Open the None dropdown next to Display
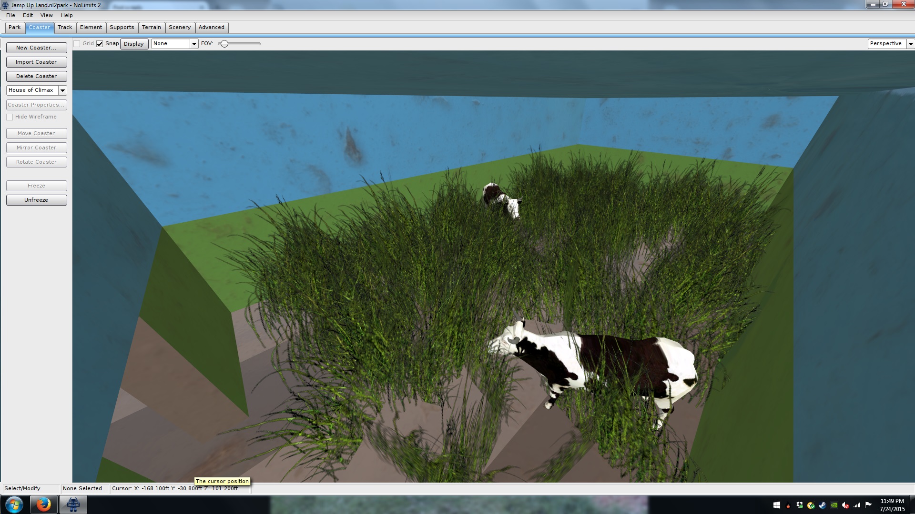The width and height of the screenshot is (915, 514). (x=194, y=44)
